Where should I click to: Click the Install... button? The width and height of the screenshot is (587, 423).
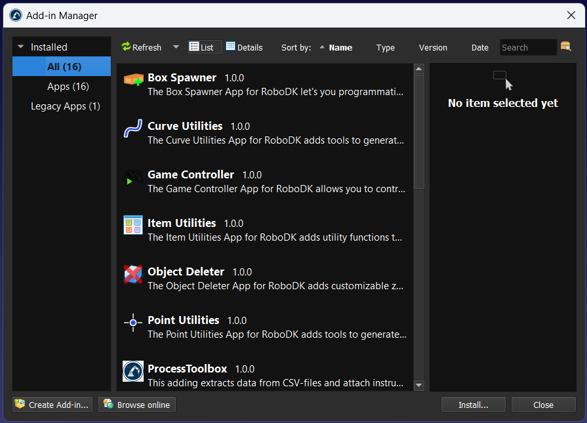pos(473,405)
